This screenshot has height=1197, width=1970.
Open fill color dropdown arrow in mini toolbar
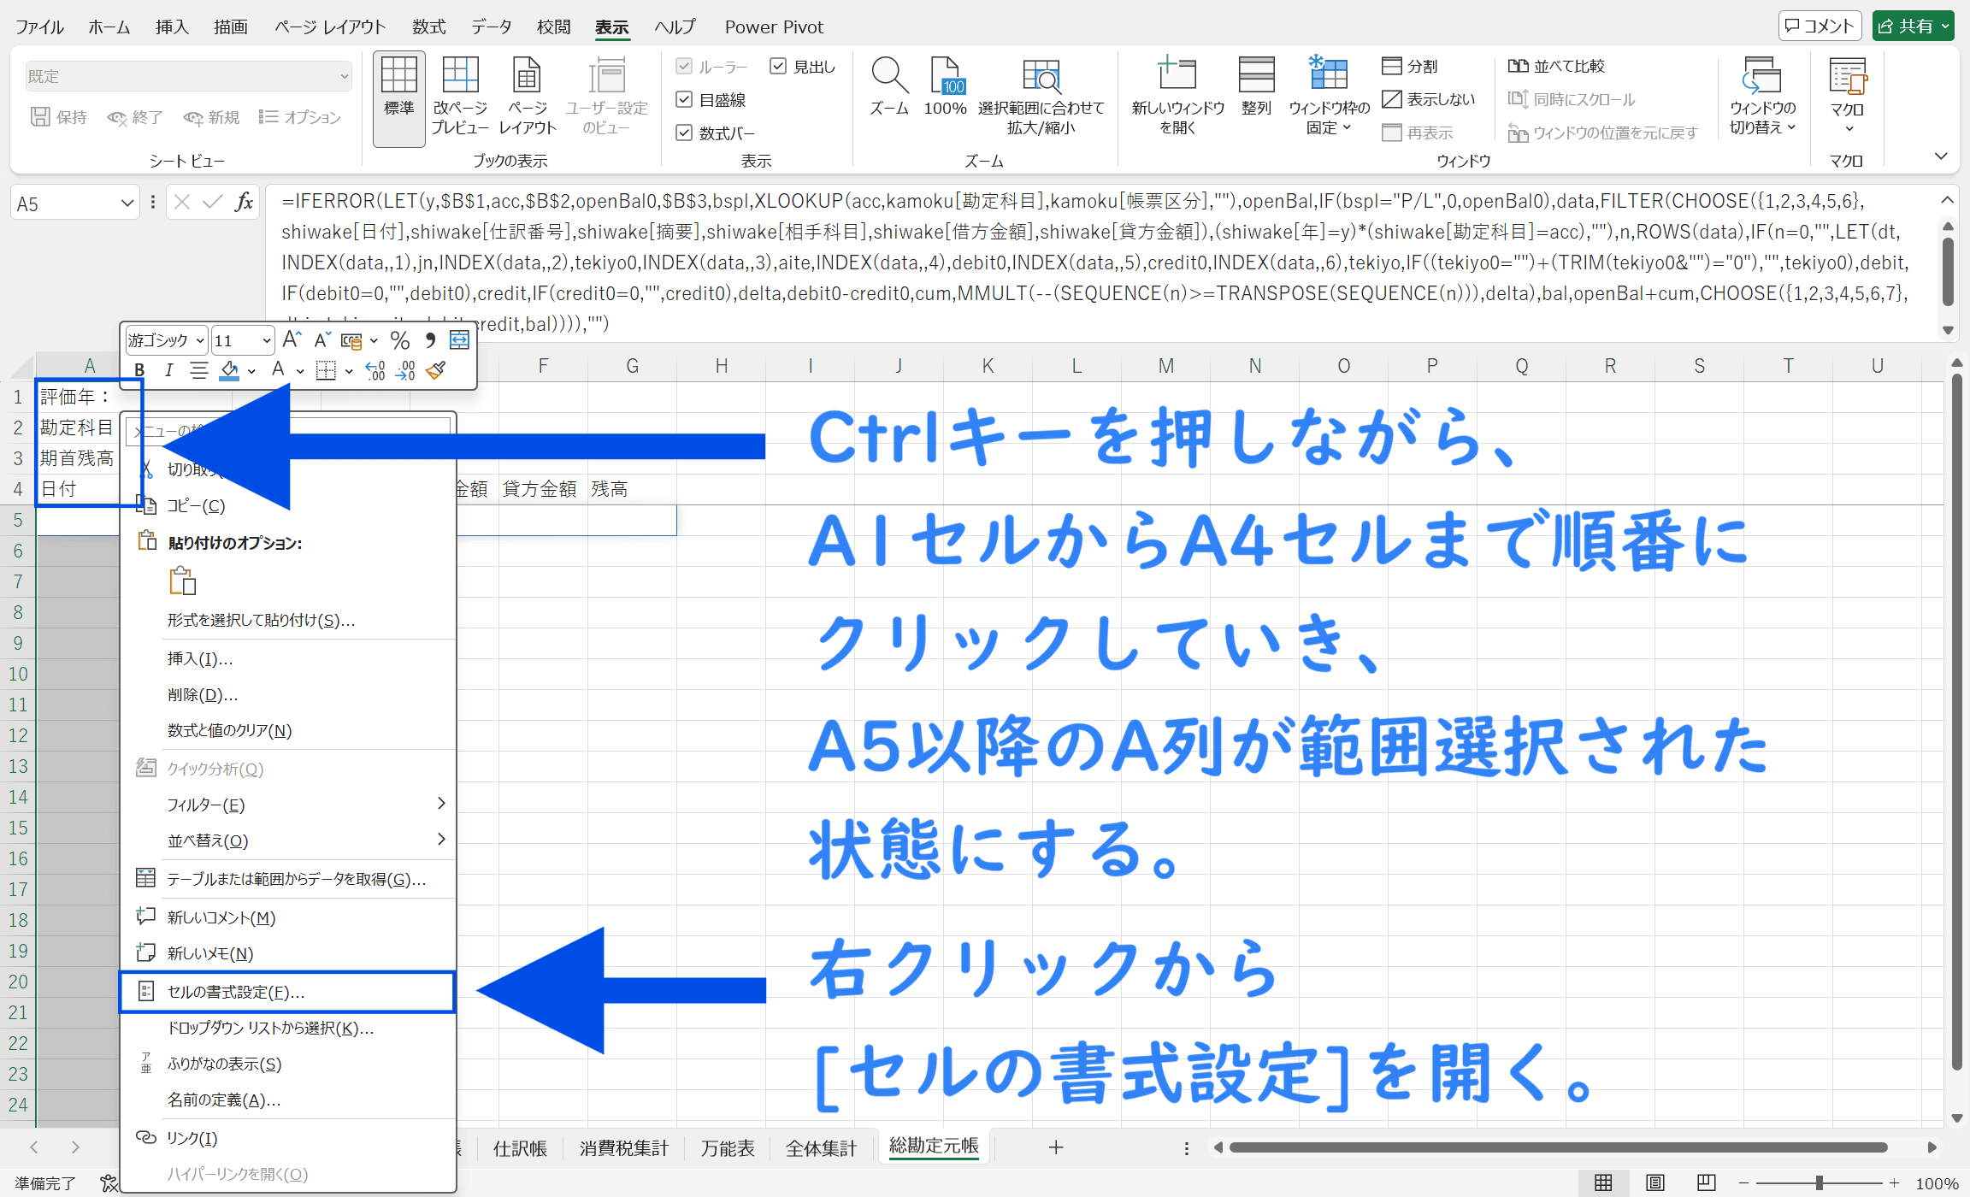tap(251, 370)
